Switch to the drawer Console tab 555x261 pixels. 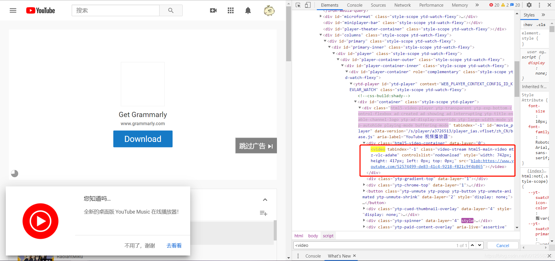coord(313,256)
